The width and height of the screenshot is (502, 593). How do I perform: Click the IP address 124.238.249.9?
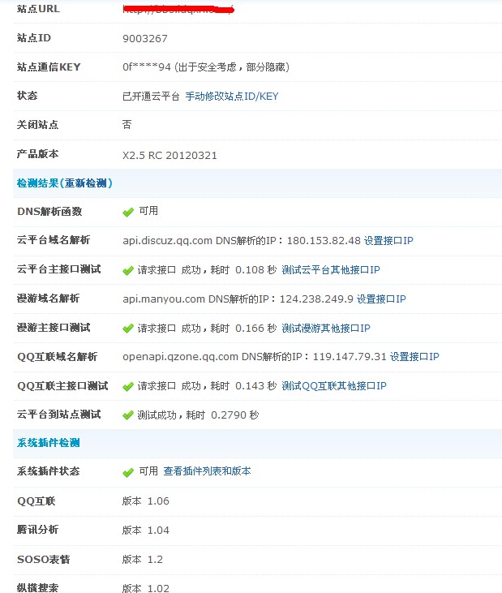(x=316, y=299)
